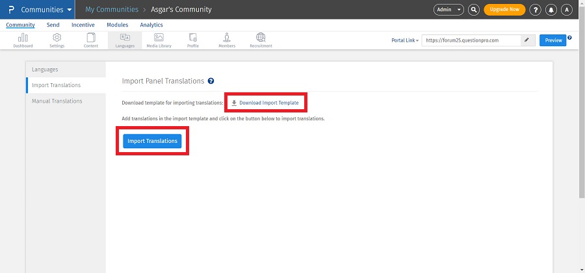Expand the Portal Link dropdown

coord(405,40)
